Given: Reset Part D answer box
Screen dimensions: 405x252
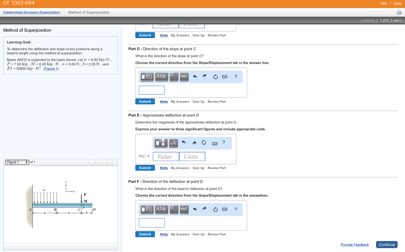Looking at the screenshot, I should pyautogui.click(x=215, y=77).
